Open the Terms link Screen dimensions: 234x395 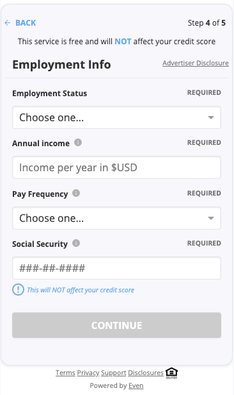pyautogui.click(x=65, y=373)
